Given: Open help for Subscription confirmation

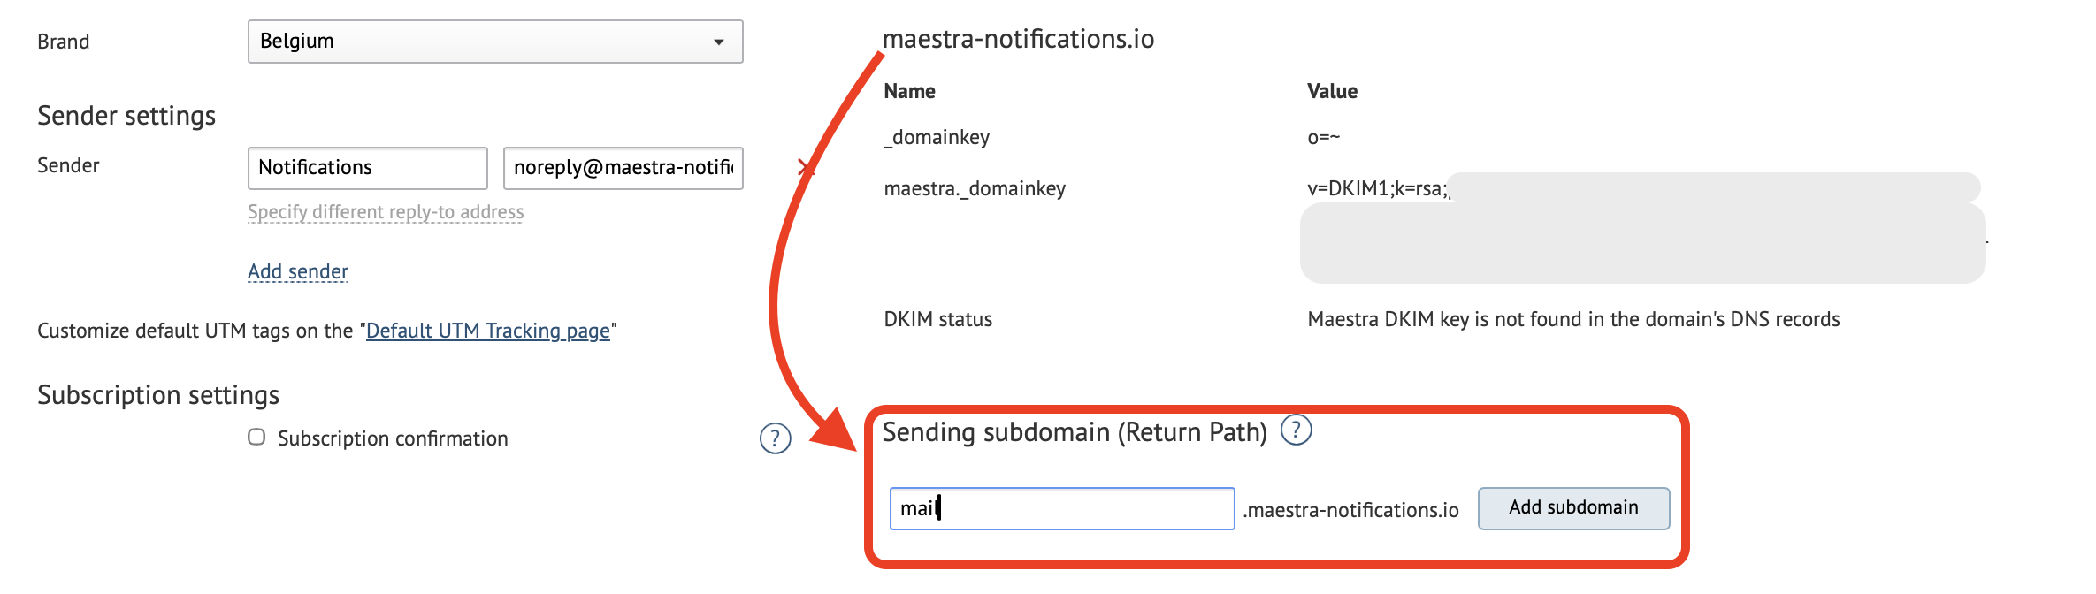Looking at the screenshot, I should pyautogui.click(x=776, y=438).
